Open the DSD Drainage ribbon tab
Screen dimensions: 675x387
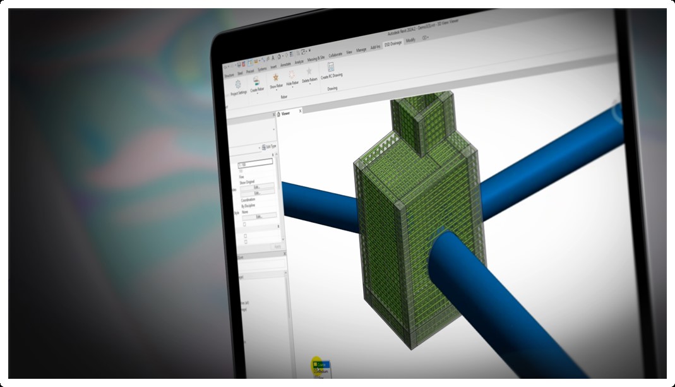[393, 44]
